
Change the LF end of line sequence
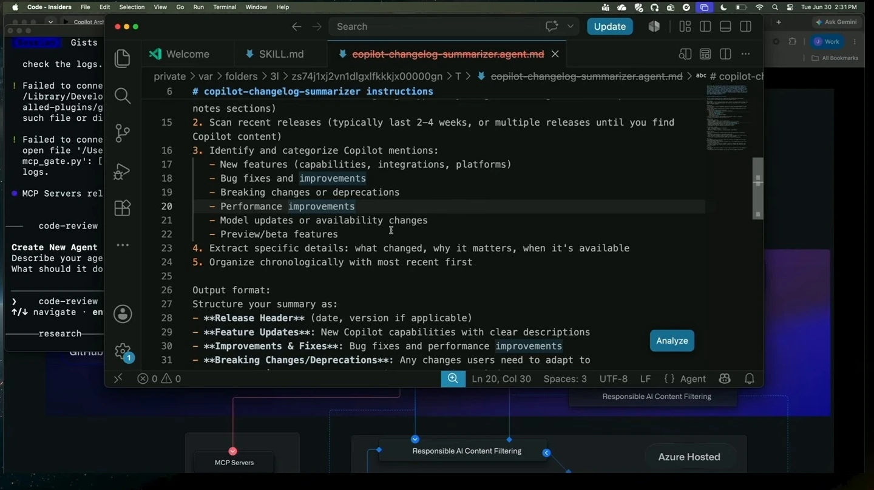tap(645, 378)
